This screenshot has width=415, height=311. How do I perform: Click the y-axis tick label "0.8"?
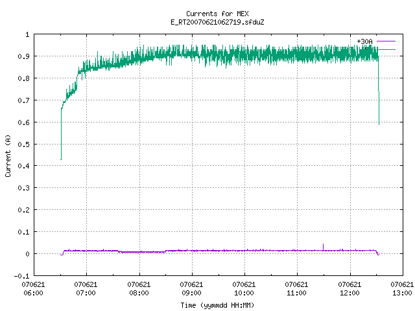(23, 78)
